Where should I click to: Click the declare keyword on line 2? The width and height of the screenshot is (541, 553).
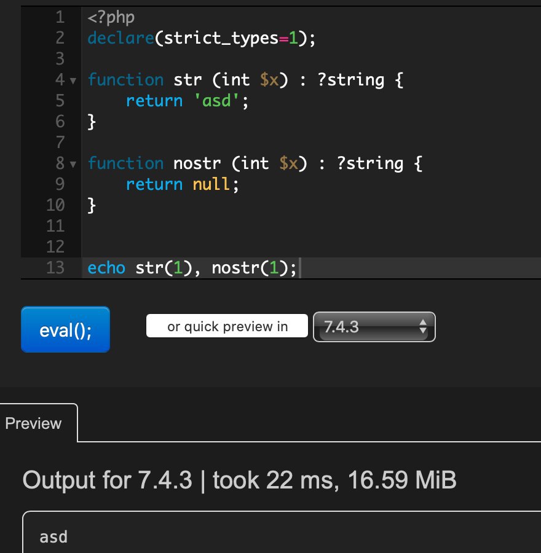[120, 38]
